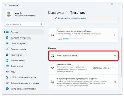Screen dimensions: 124x96
Task: Click the Учетные записи person icon
Action: [7, 60]
